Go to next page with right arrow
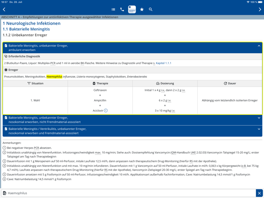 (x=259, y=9)
